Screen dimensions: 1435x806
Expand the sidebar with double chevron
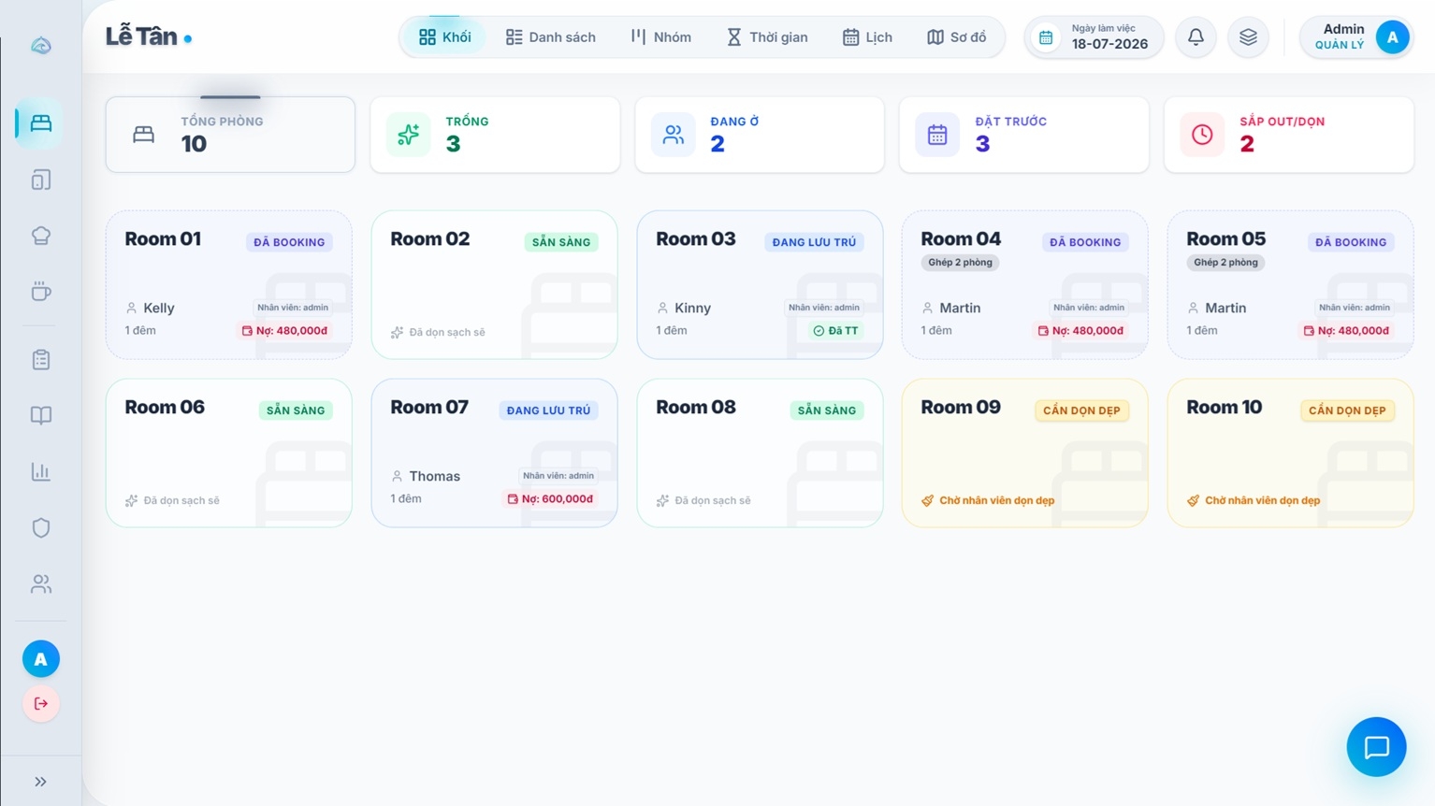(x=41, y=782)
